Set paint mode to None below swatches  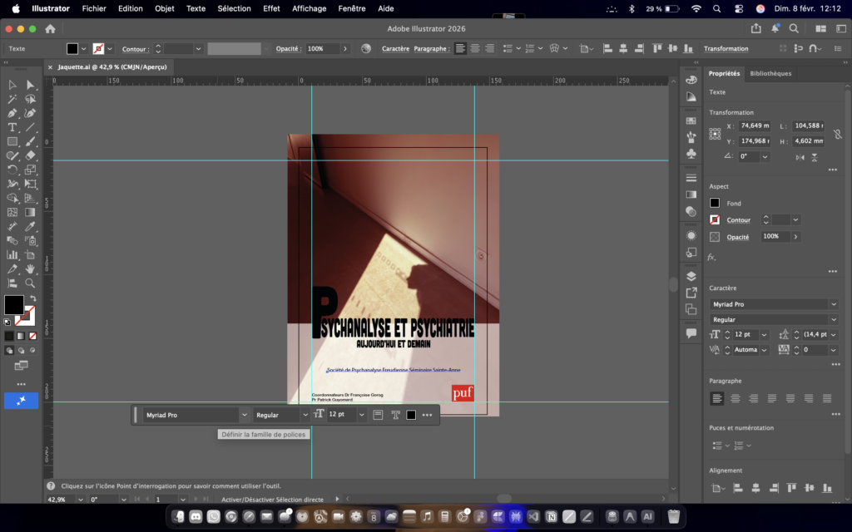32,336
